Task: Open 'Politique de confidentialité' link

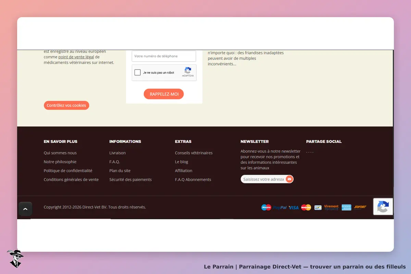Action: (68, 171)
